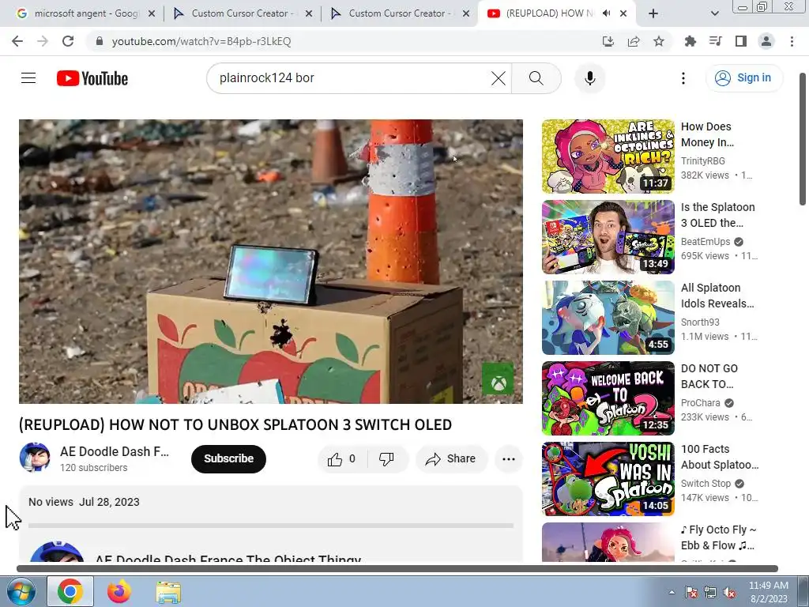Screen dimensions: 809x607
Task: Click the Snorth93 channel name
Action: click(700, 322)
